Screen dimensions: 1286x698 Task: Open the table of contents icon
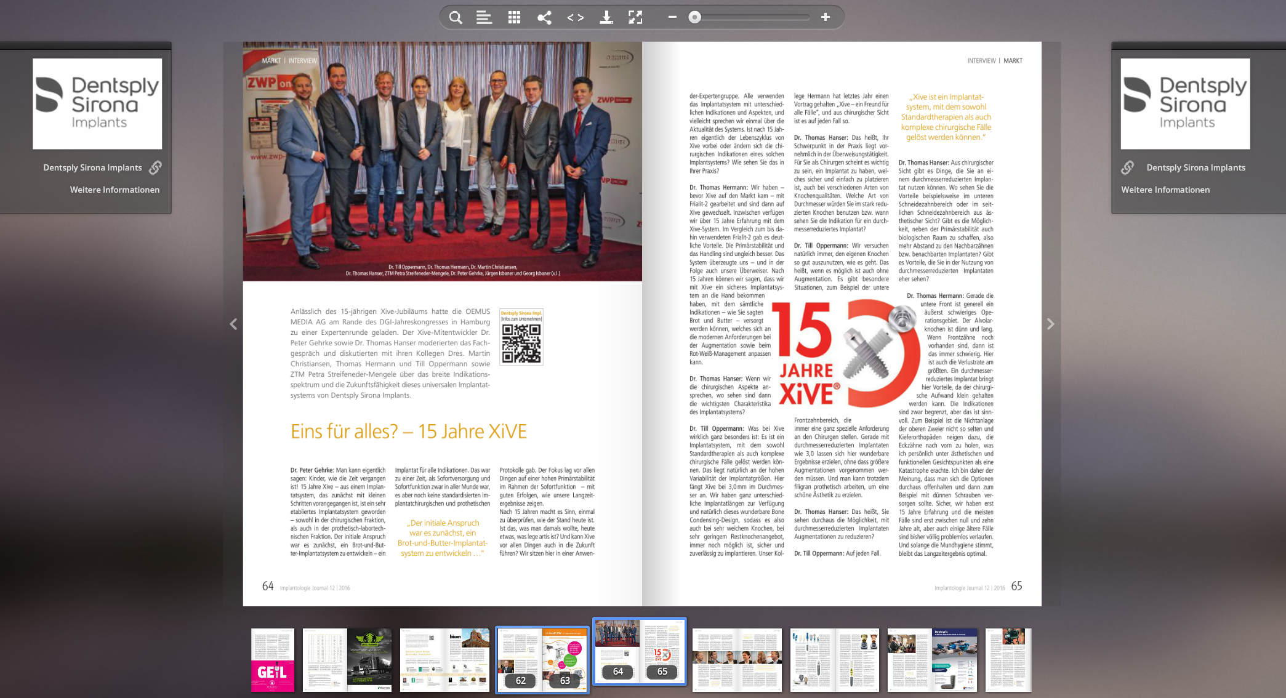tap(484, 17)
